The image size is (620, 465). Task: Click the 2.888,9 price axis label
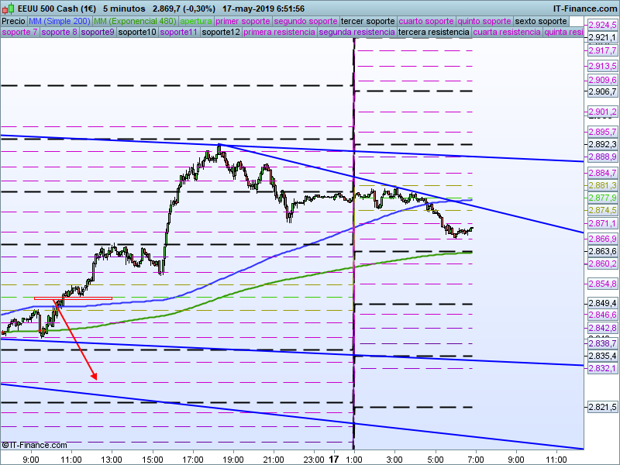tap(602, 157)
